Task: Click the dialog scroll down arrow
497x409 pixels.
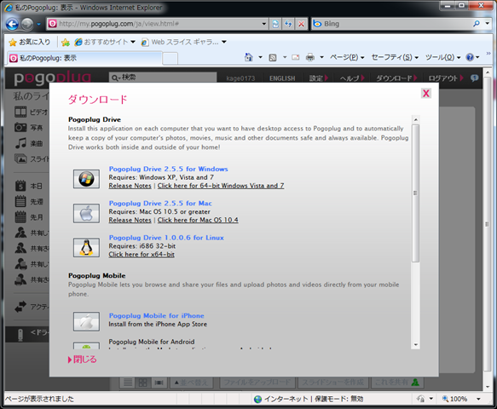Action: [415, 345]
